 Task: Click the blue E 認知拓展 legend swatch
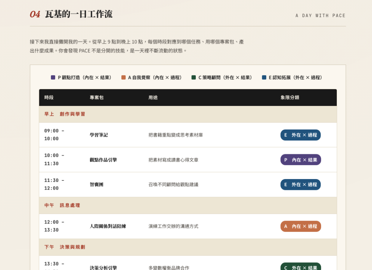(264, 78)
